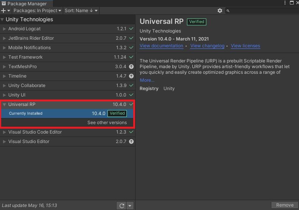
Task: Open the add package plus menu
Action: coord(5,11)
